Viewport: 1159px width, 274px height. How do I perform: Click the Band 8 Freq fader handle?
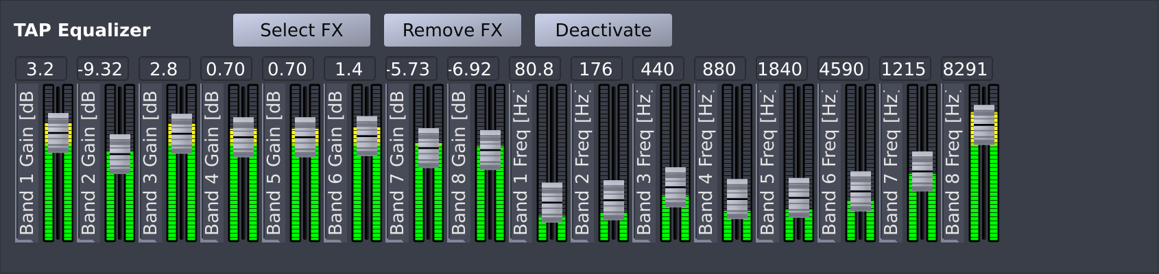(984, 124)
